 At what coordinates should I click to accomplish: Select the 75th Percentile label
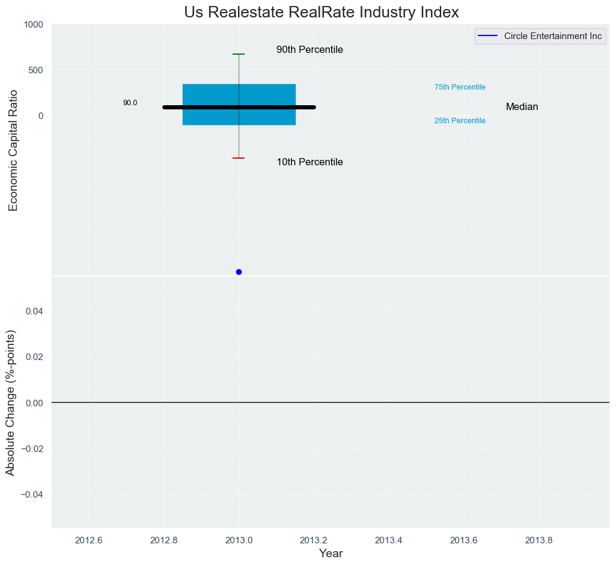click(460, 87)
